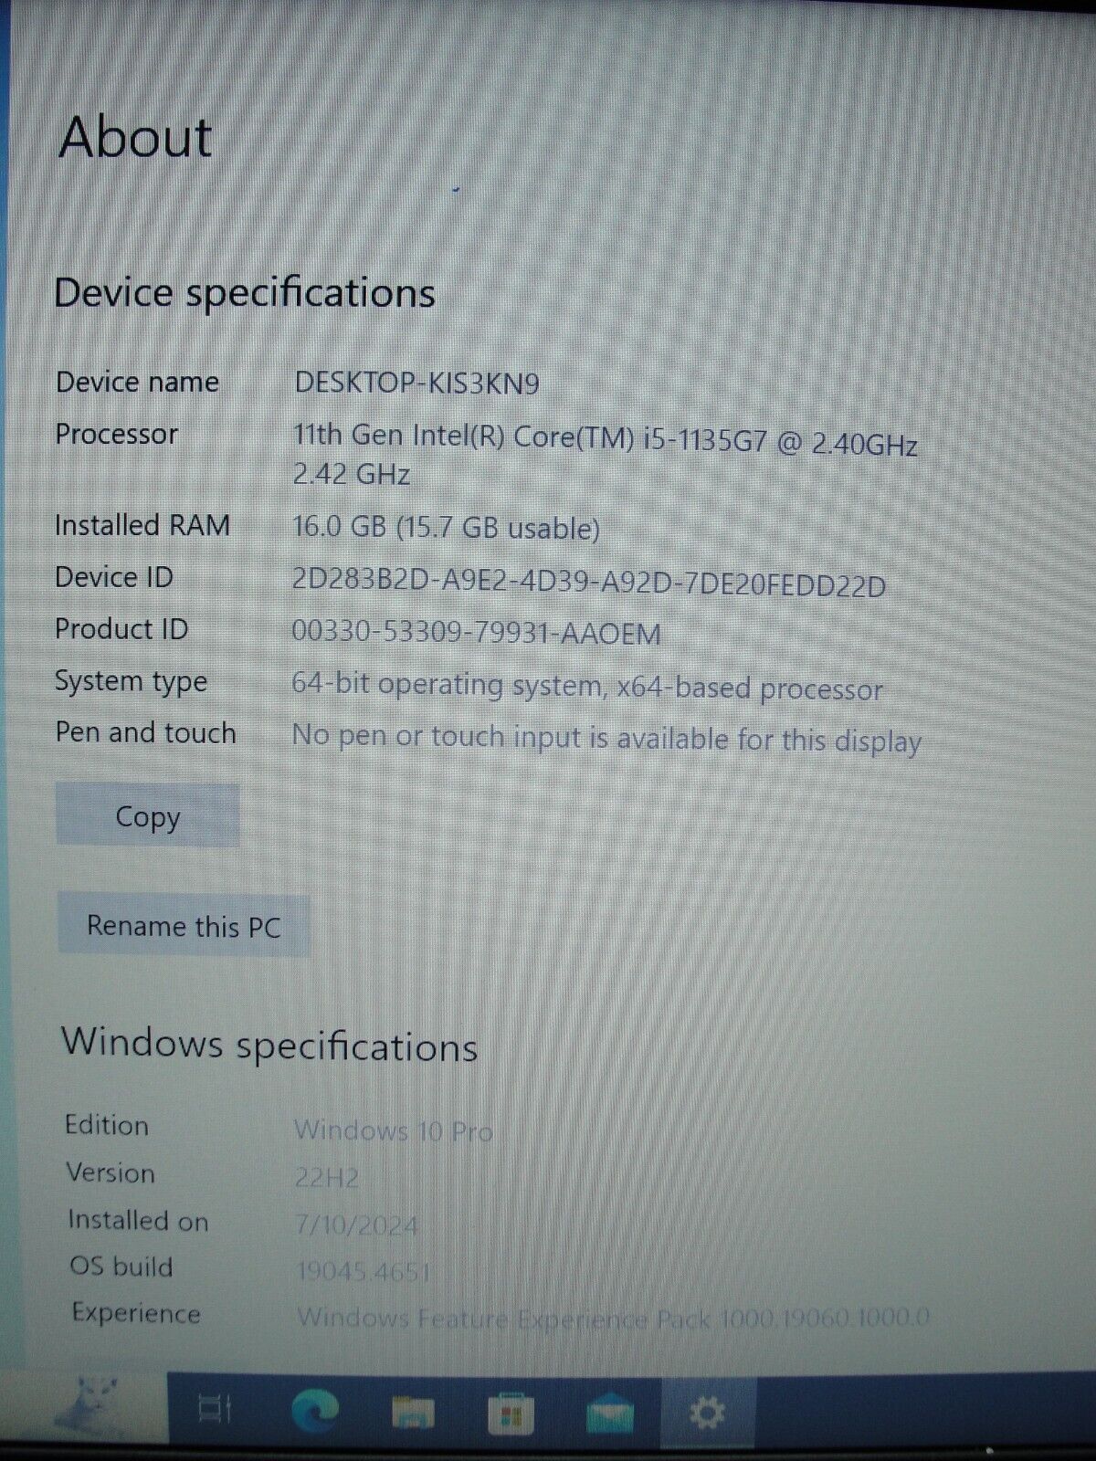This screenshot has height=1461, width=1096.
Task: Click the processor i5-1135G7 text
Action: (605, 440)
